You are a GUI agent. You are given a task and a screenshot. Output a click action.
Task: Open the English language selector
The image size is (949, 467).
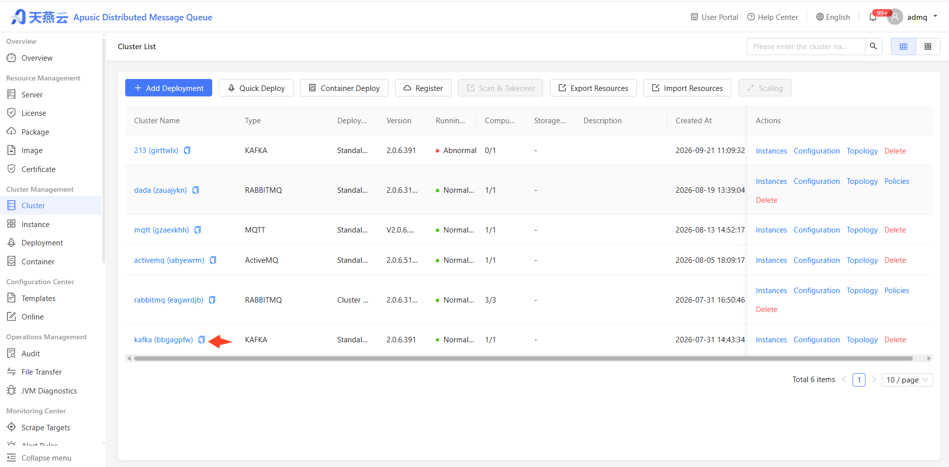tap(833, 17)
